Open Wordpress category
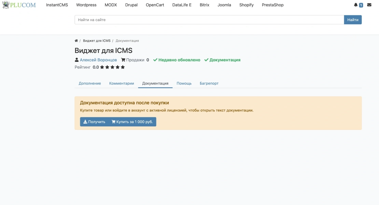 [86, 5]
